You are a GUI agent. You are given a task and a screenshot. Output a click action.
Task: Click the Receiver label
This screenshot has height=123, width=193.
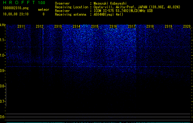click(x=62, y=11)
